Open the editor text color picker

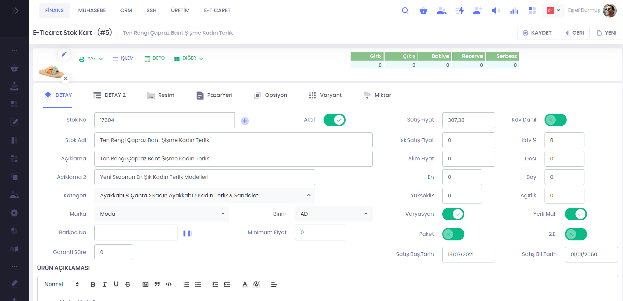click(245, 284)
